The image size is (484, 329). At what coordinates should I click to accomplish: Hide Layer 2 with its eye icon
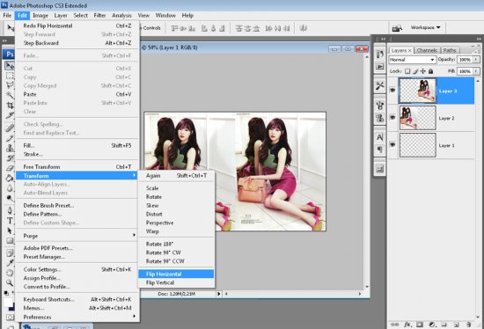click(x=392, y=117)
